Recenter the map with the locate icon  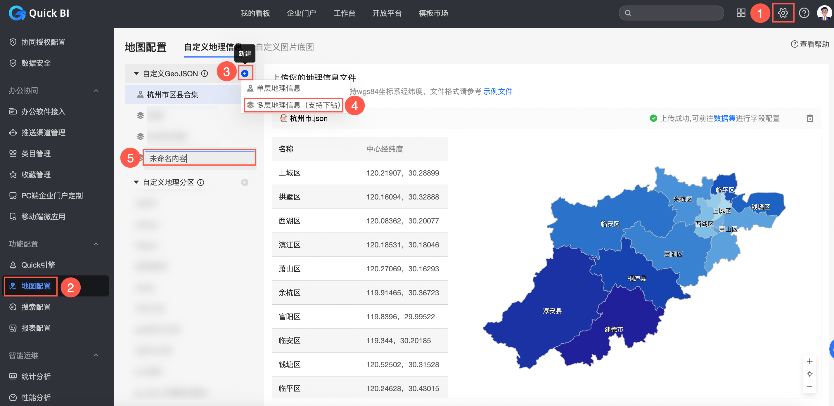[809, 374]
